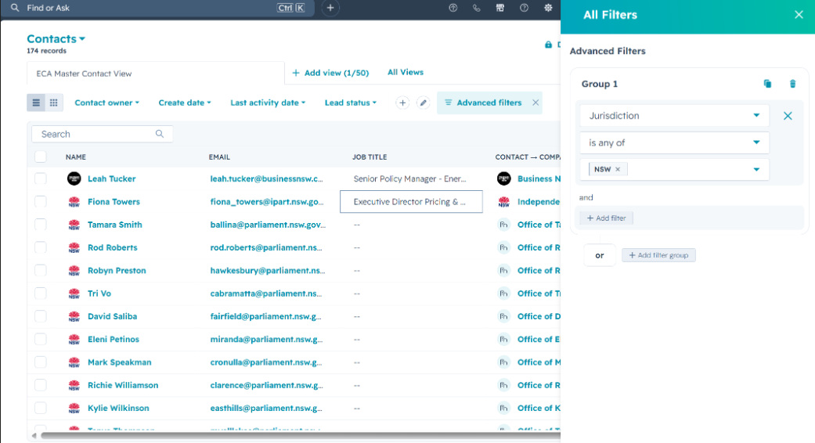Click the horizontal table scrollbar
This screenshot has width=815, height=443.
(x=299, y=435)
